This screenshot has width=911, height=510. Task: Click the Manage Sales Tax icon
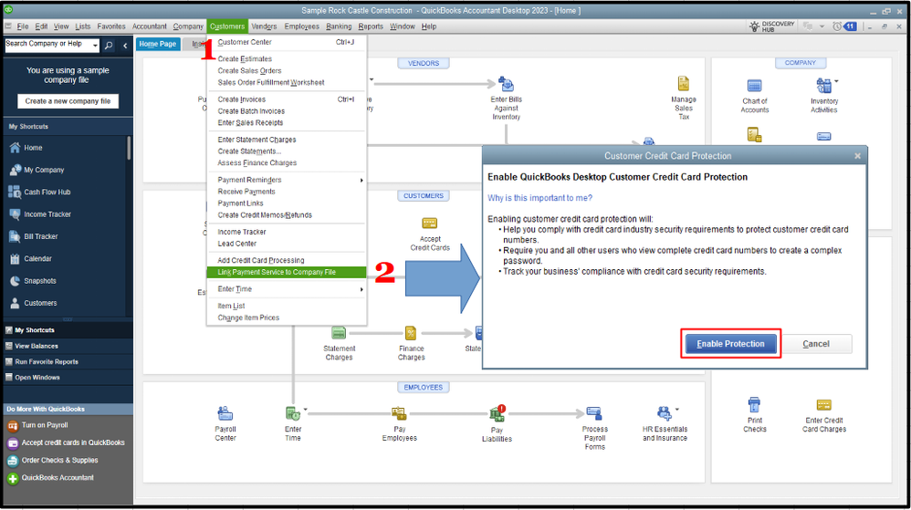(x=683, y=84)
